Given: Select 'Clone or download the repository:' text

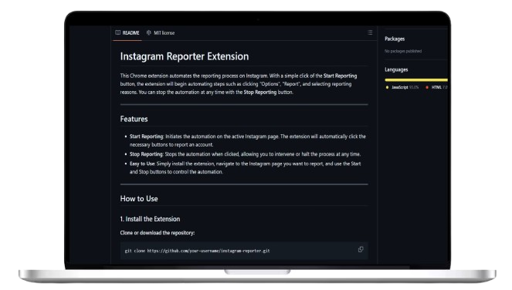Looking at the screenshot, I should coord(158,233).
